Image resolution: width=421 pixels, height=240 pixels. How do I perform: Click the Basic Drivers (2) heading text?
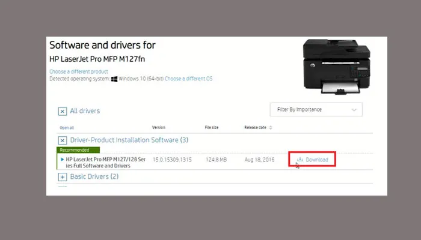point(94,176)
